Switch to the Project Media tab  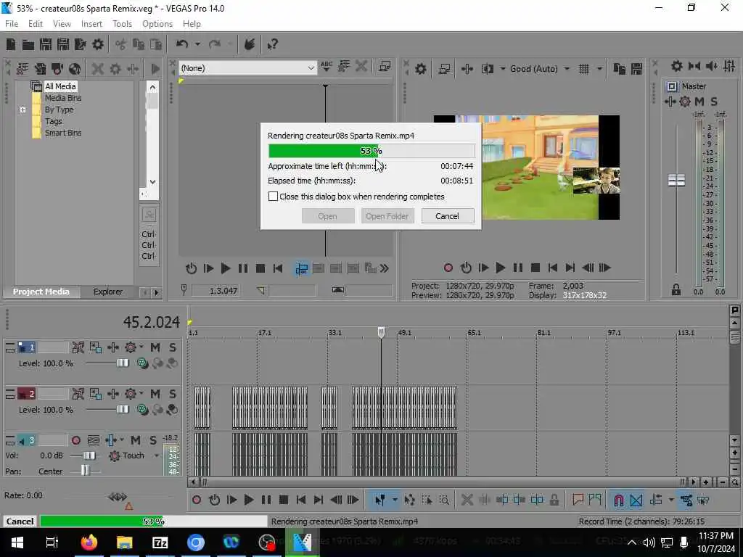click(x=41, y=292)
